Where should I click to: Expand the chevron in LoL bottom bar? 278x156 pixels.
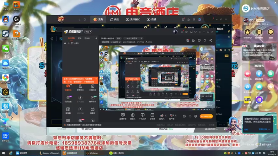pos(187,129)
